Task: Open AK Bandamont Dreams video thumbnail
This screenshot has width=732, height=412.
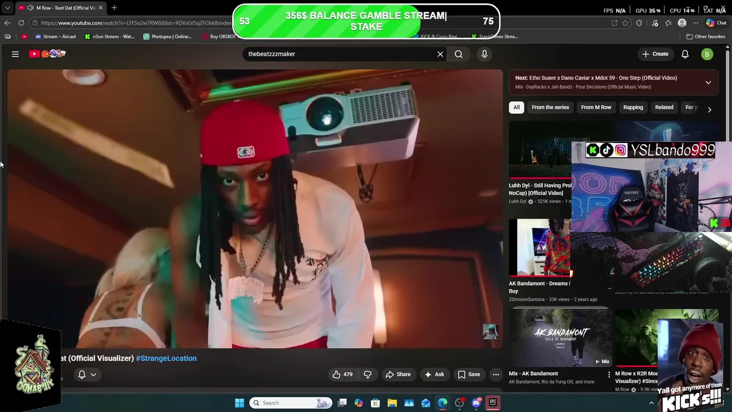Action: click(x=540, y=247)
